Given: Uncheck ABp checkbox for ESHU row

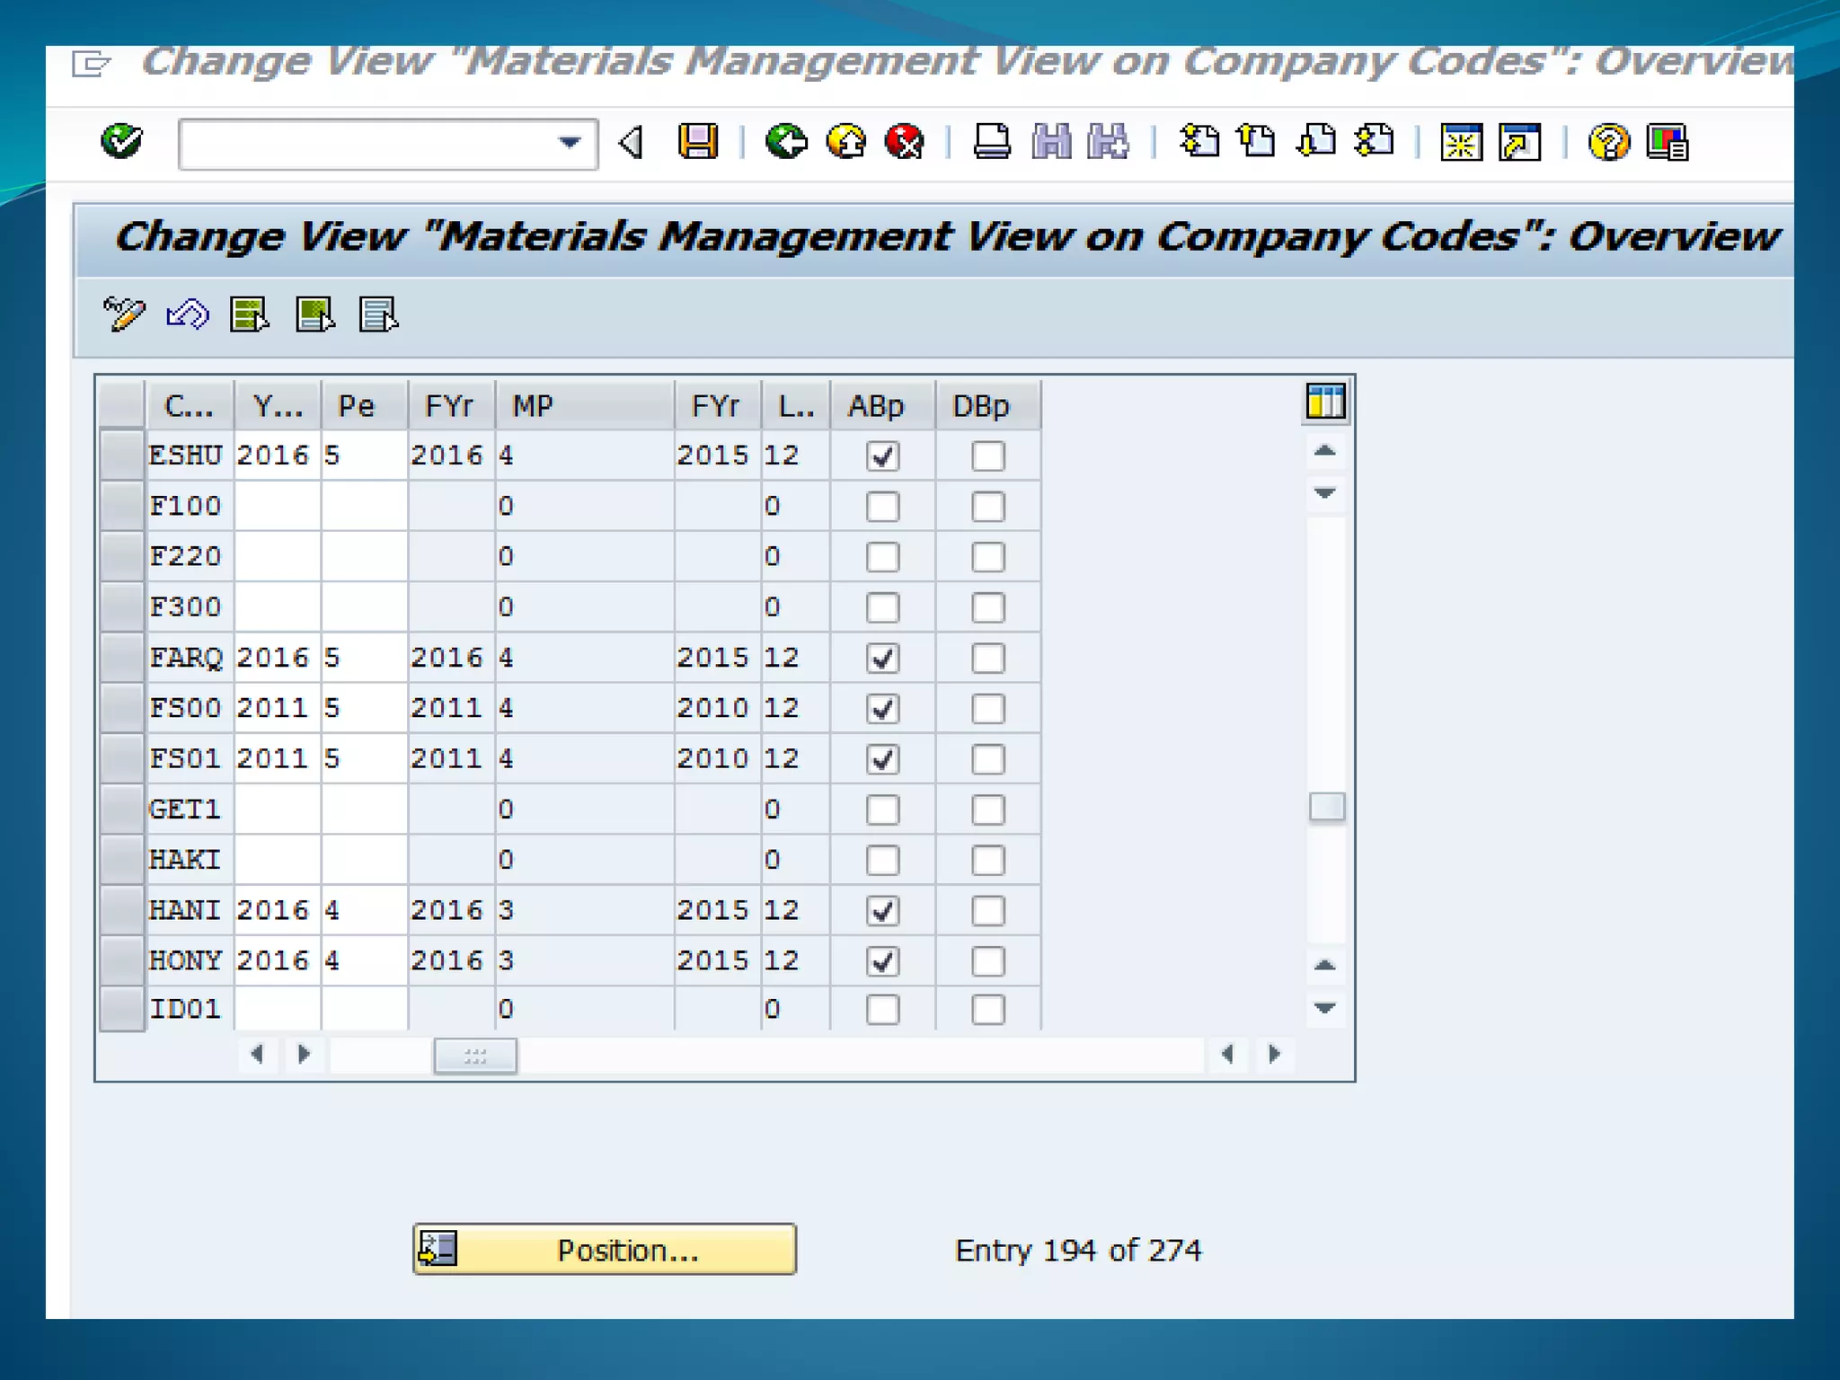Looking at the screenshot, I should (882, 456).
